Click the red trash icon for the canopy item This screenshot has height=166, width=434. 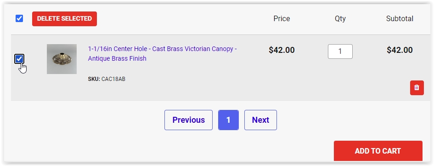coord(417,88)
